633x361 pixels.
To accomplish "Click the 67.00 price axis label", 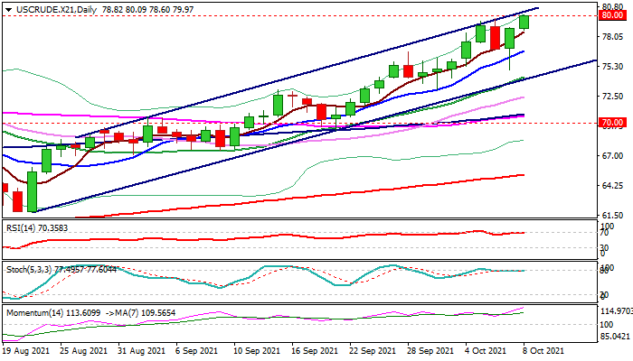I will (x=613, y=156).
